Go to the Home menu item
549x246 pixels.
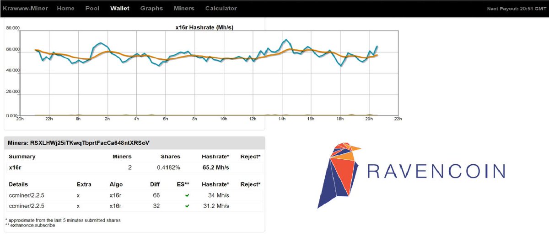coord(65,8)
